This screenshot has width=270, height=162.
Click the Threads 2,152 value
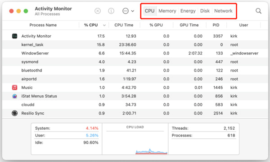click(229, 128)
